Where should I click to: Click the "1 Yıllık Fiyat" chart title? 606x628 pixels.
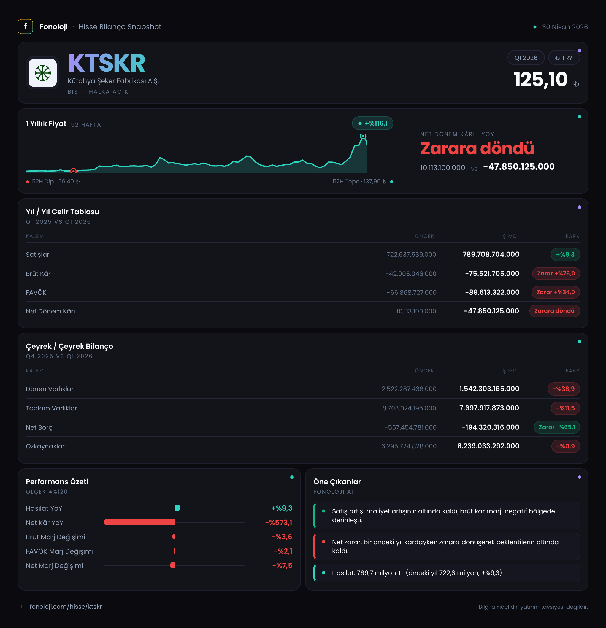click(46, 124)
